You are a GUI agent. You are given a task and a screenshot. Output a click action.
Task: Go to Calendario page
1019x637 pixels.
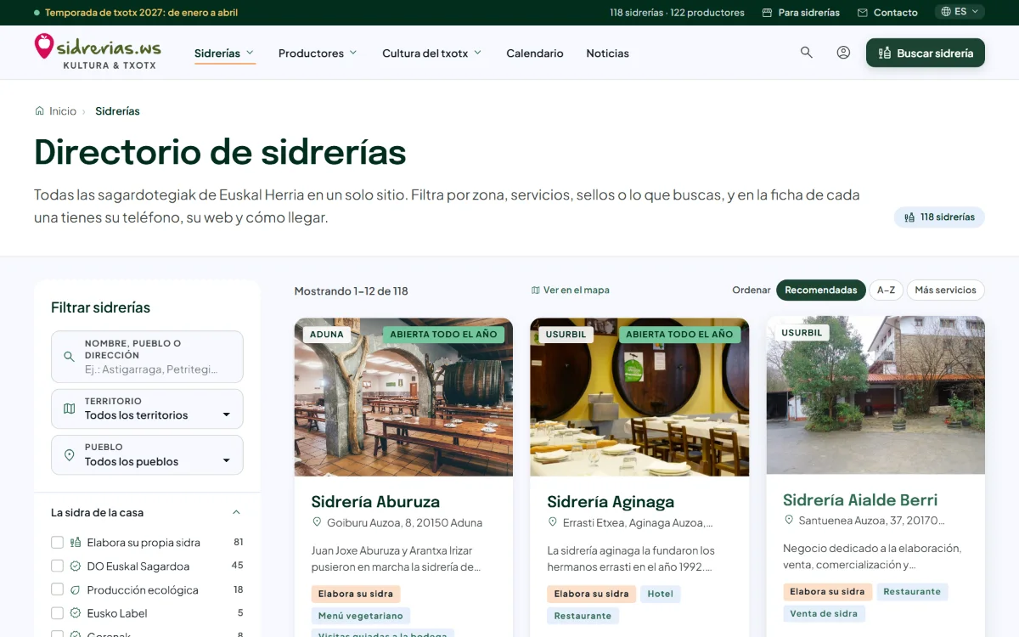pyautogui.click(x=535, y=53)
